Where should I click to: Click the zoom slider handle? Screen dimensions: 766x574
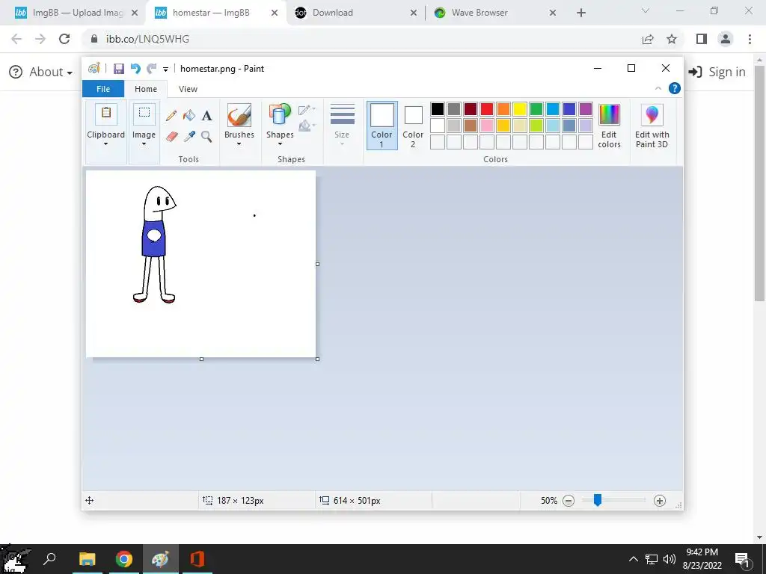click(x=597, y=500)
